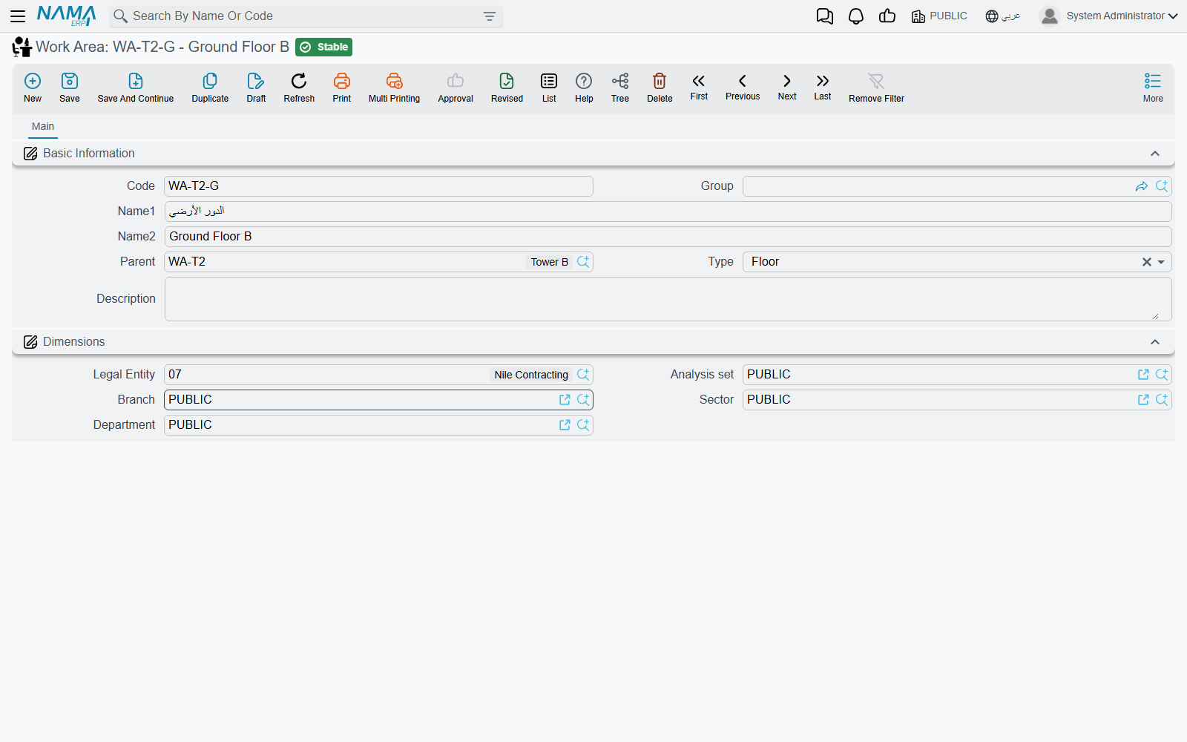
Task: Click the Search By Name Or Code box
Action: tap(306, 16)
